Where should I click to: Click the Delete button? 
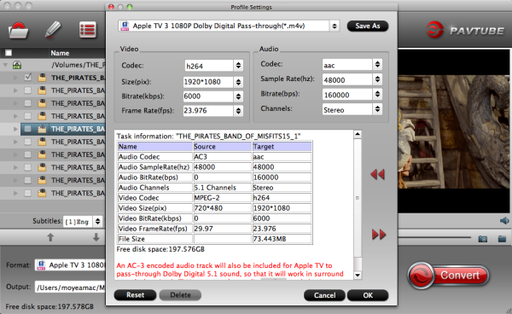click(180, 294)
